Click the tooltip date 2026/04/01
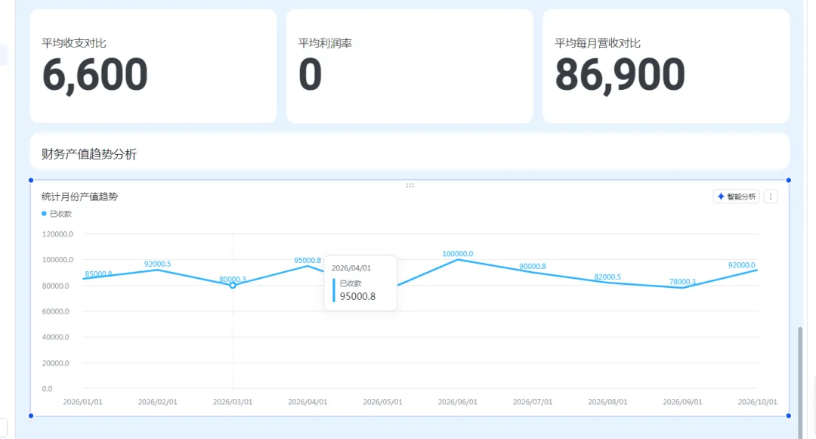Image resolution: width=816 pixels, height=439 pixels. click(x=351, y=268)
